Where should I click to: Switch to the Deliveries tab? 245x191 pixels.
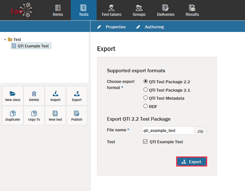[x=165, y=10]
